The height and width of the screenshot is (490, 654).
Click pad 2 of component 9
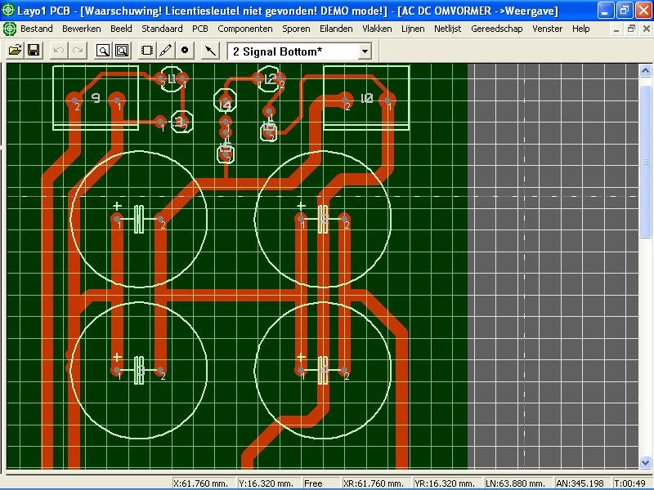pos(74,100)
